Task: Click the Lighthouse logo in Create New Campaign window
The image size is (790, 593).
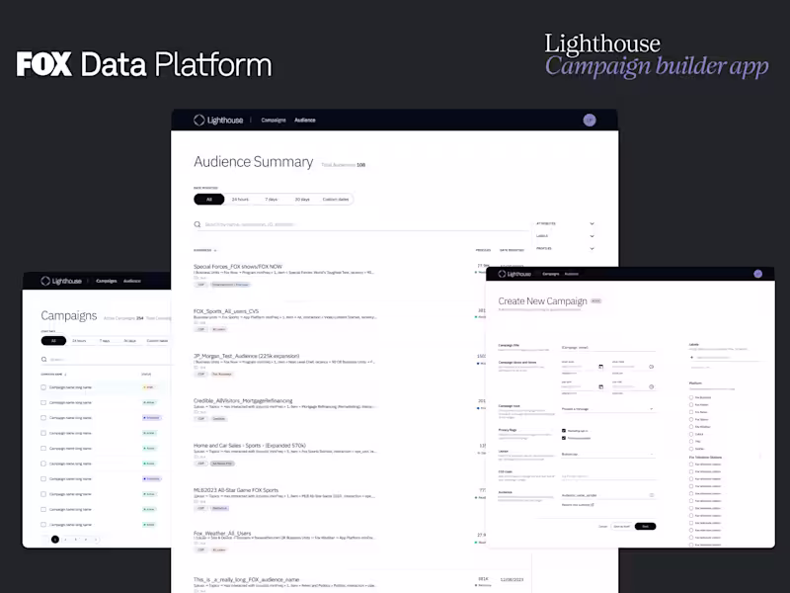Action: 514,274
